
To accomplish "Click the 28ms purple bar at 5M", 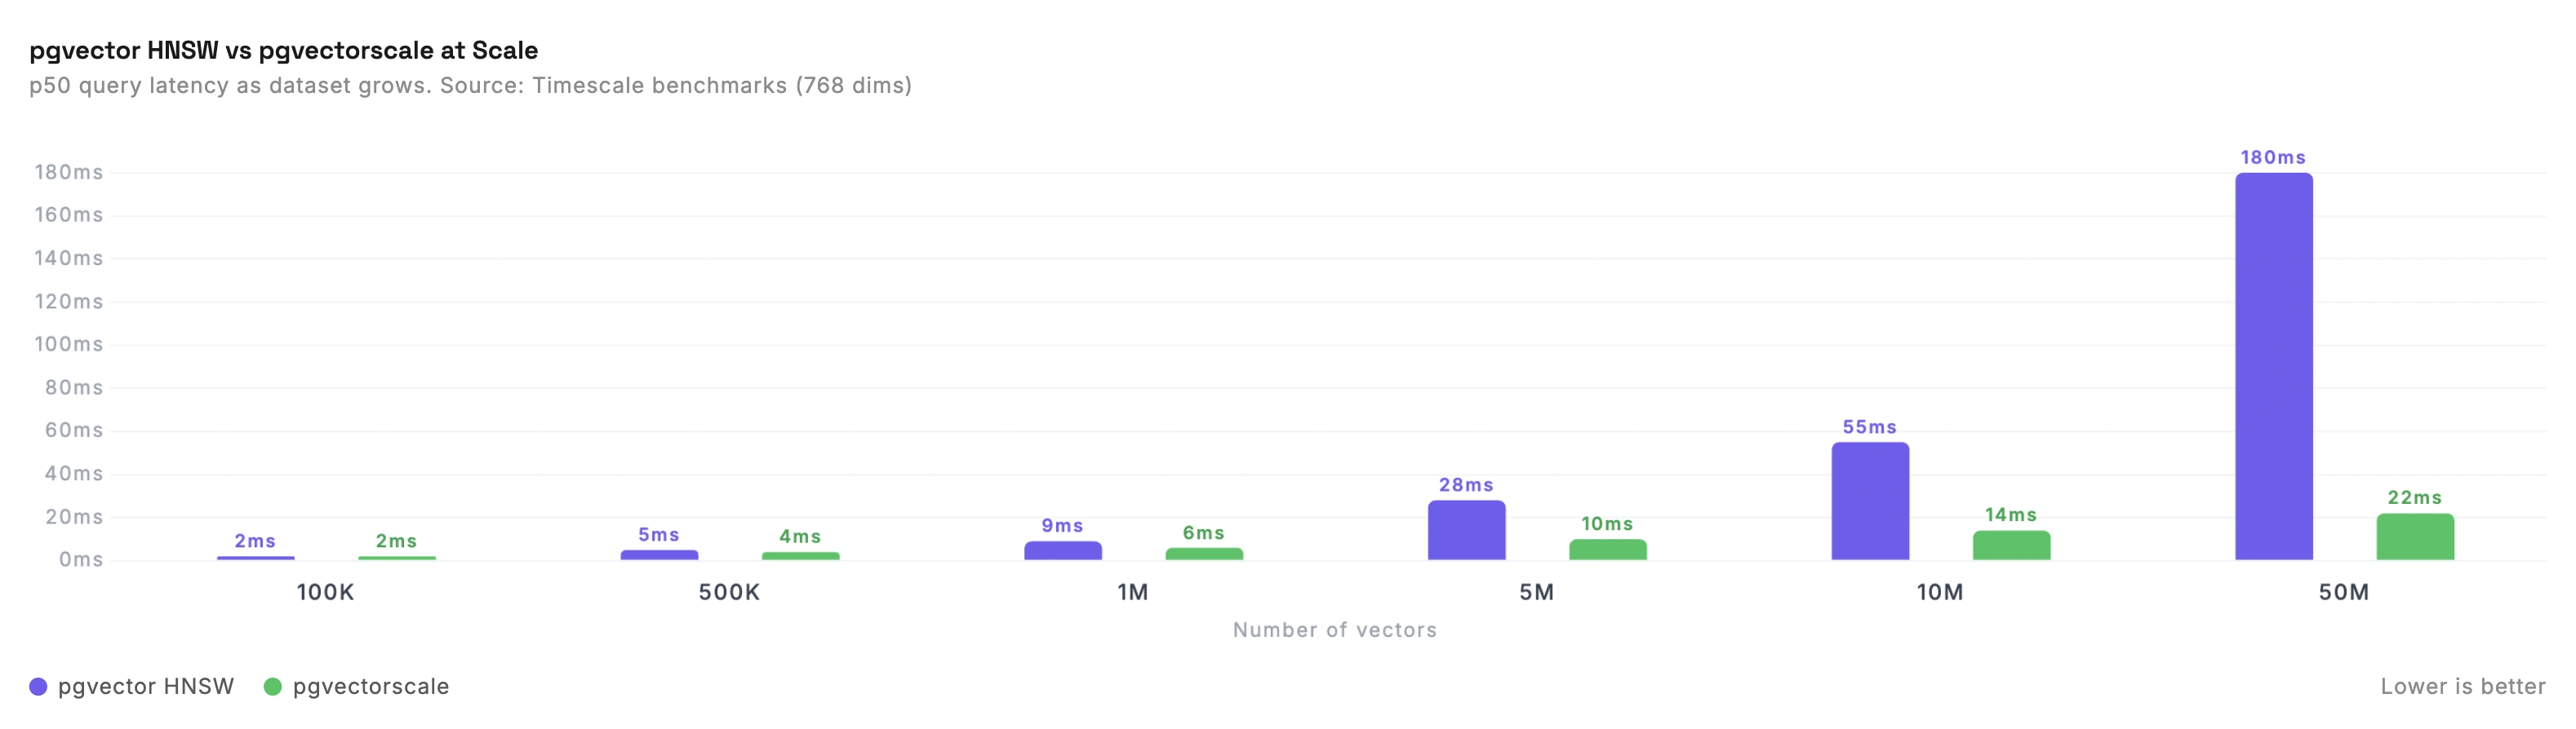I will [1466, 530].
